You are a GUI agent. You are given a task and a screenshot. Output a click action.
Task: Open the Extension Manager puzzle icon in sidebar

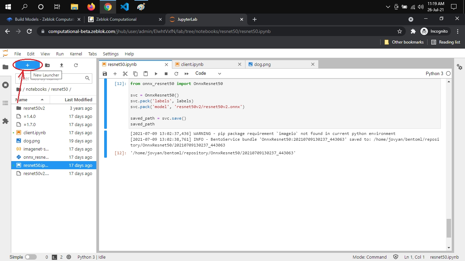(x=5, y=121)
